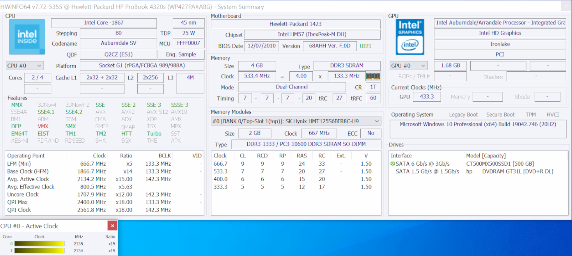
Task: Click the DDR3 SDRAM type field
Action: [x=347, y=66]
